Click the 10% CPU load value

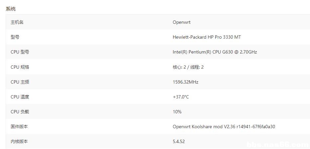coord(177,112)
